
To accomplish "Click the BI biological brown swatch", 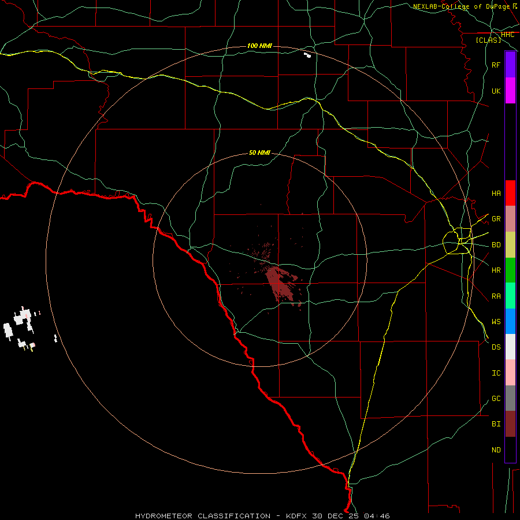I will [x=510, y=424].
